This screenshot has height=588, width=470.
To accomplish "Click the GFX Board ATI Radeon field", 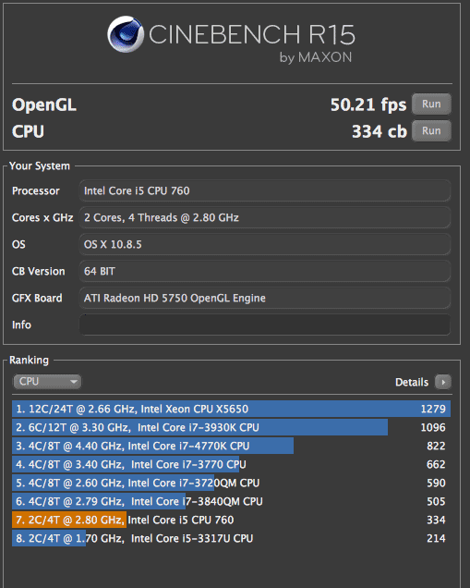I will 265,298.
